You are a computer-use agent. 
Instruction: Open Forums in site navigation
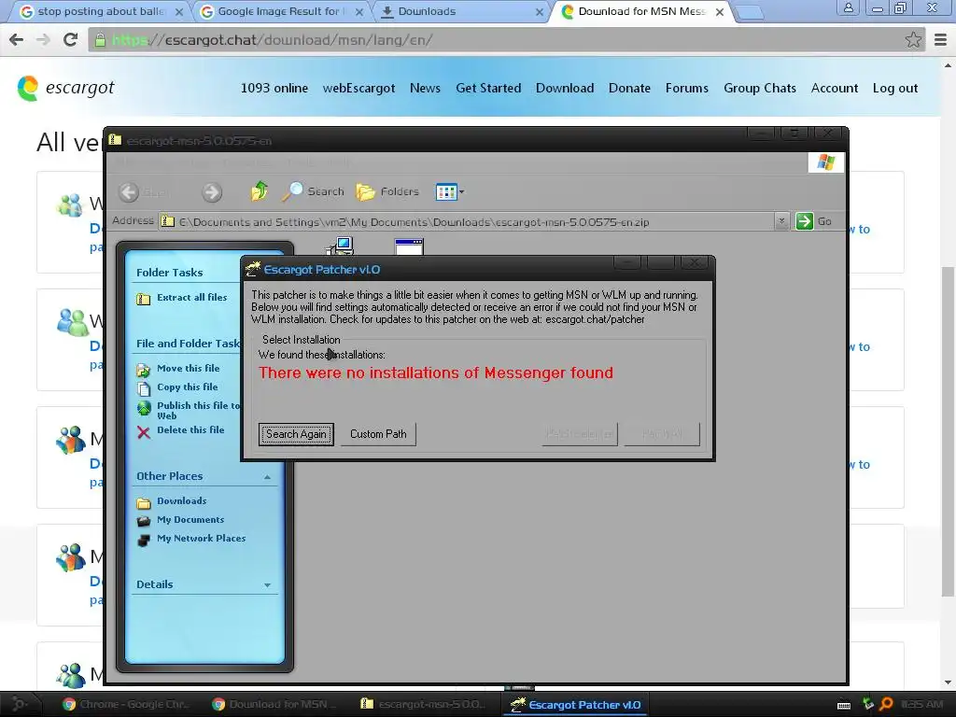pyautogui.click(x=686, y=89)
